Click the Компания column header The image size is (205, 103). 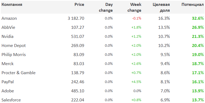12,5
